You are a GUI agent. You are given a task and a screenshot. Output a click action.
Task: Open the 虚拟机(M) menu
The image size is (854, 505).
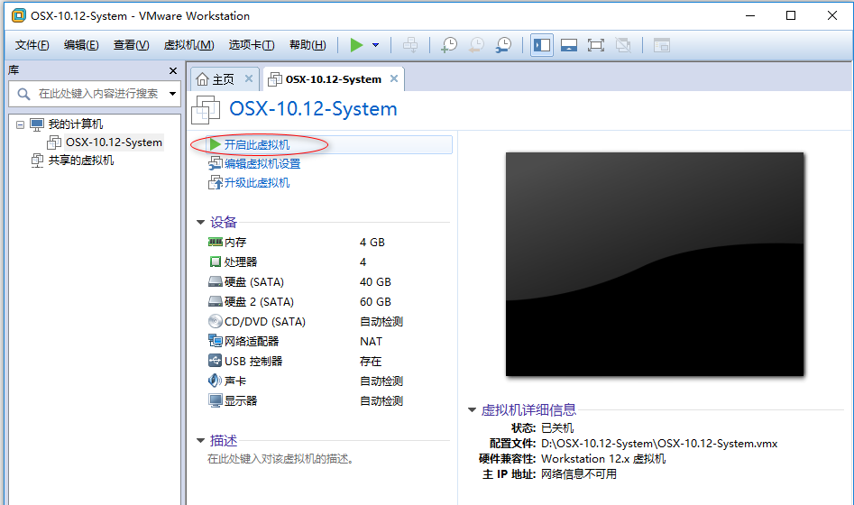coord(188,45)
